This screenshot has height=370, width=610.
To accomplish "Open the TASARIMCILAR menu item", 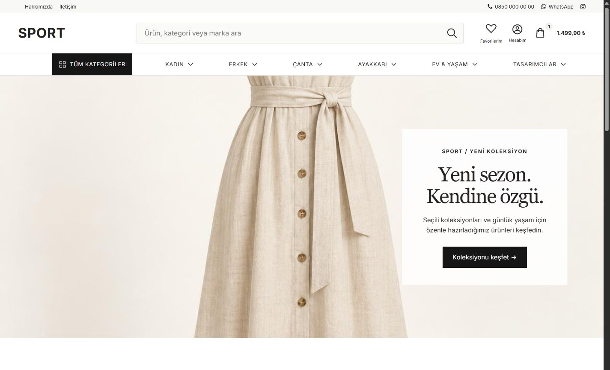I will (535, 65).
